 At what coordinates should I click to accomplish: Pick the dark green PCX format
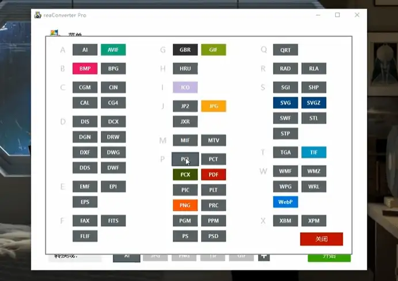click(185, 175)
